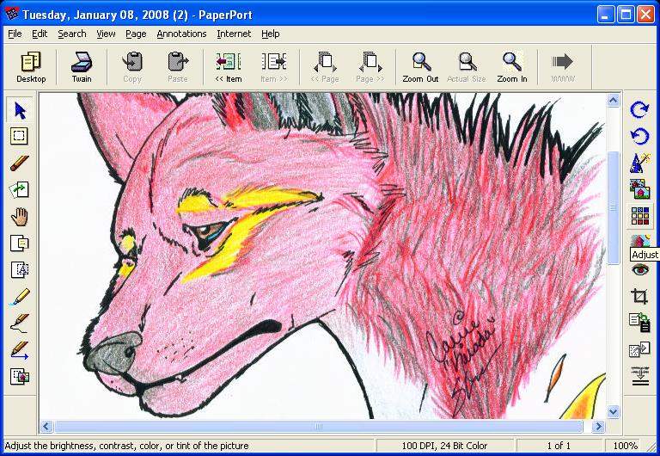Click the horizontal scrollbar thumb
This screenshot has height=456, width=660.
point(319,427)
